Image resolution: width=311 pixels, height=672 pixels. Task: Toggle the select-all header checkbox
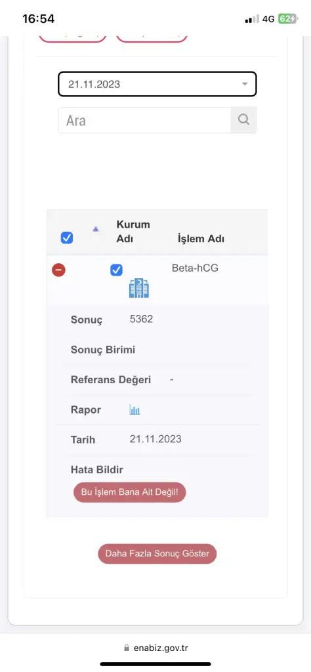tap(67, 238)
